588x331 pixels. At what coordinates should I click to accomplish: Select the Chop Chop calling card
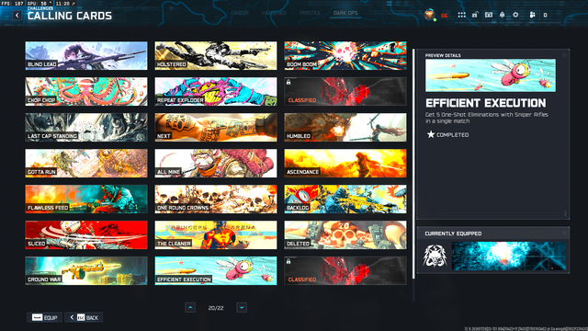pyautogui.click(x=86, y=92)
